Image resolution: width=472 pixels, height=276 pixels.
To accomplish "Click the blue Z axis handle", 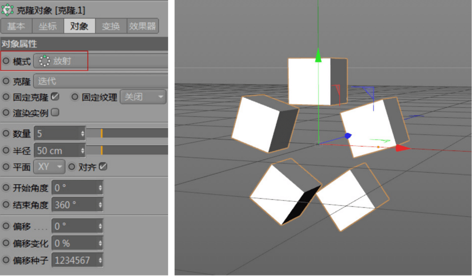I will (348, 136).
